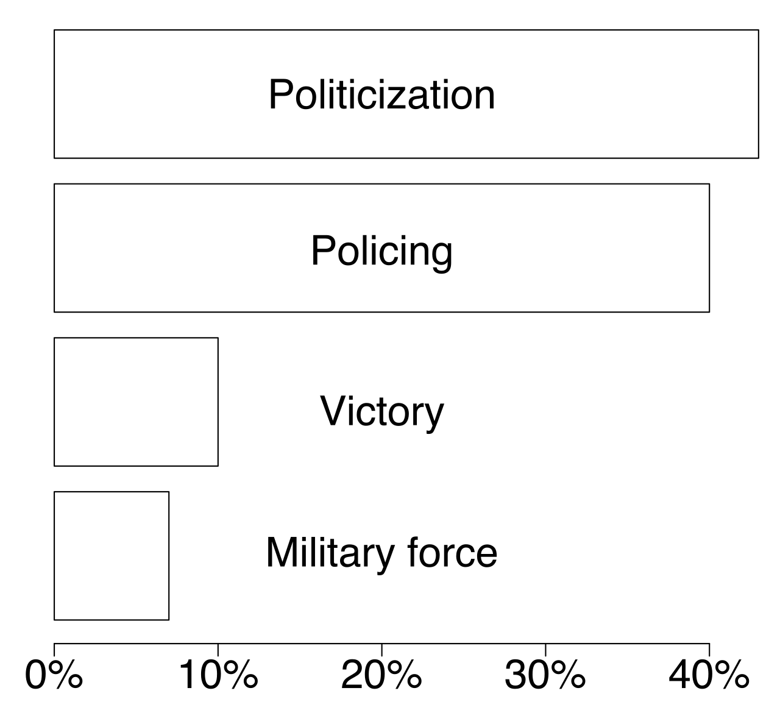780x713 pixels.
Task: Click the 30% axis label
Action: [x=545, y=676]
